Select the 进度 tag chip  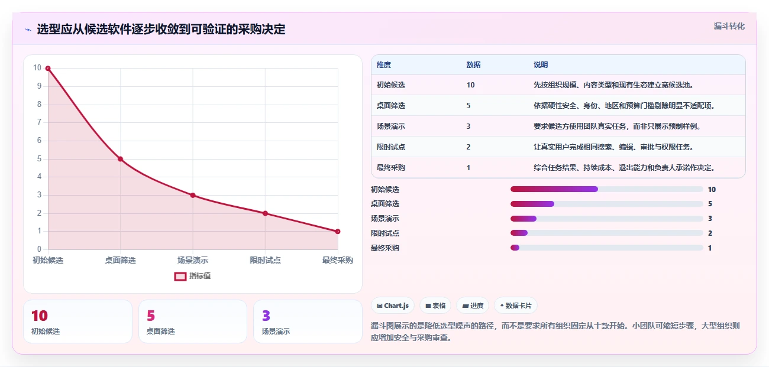473,306
